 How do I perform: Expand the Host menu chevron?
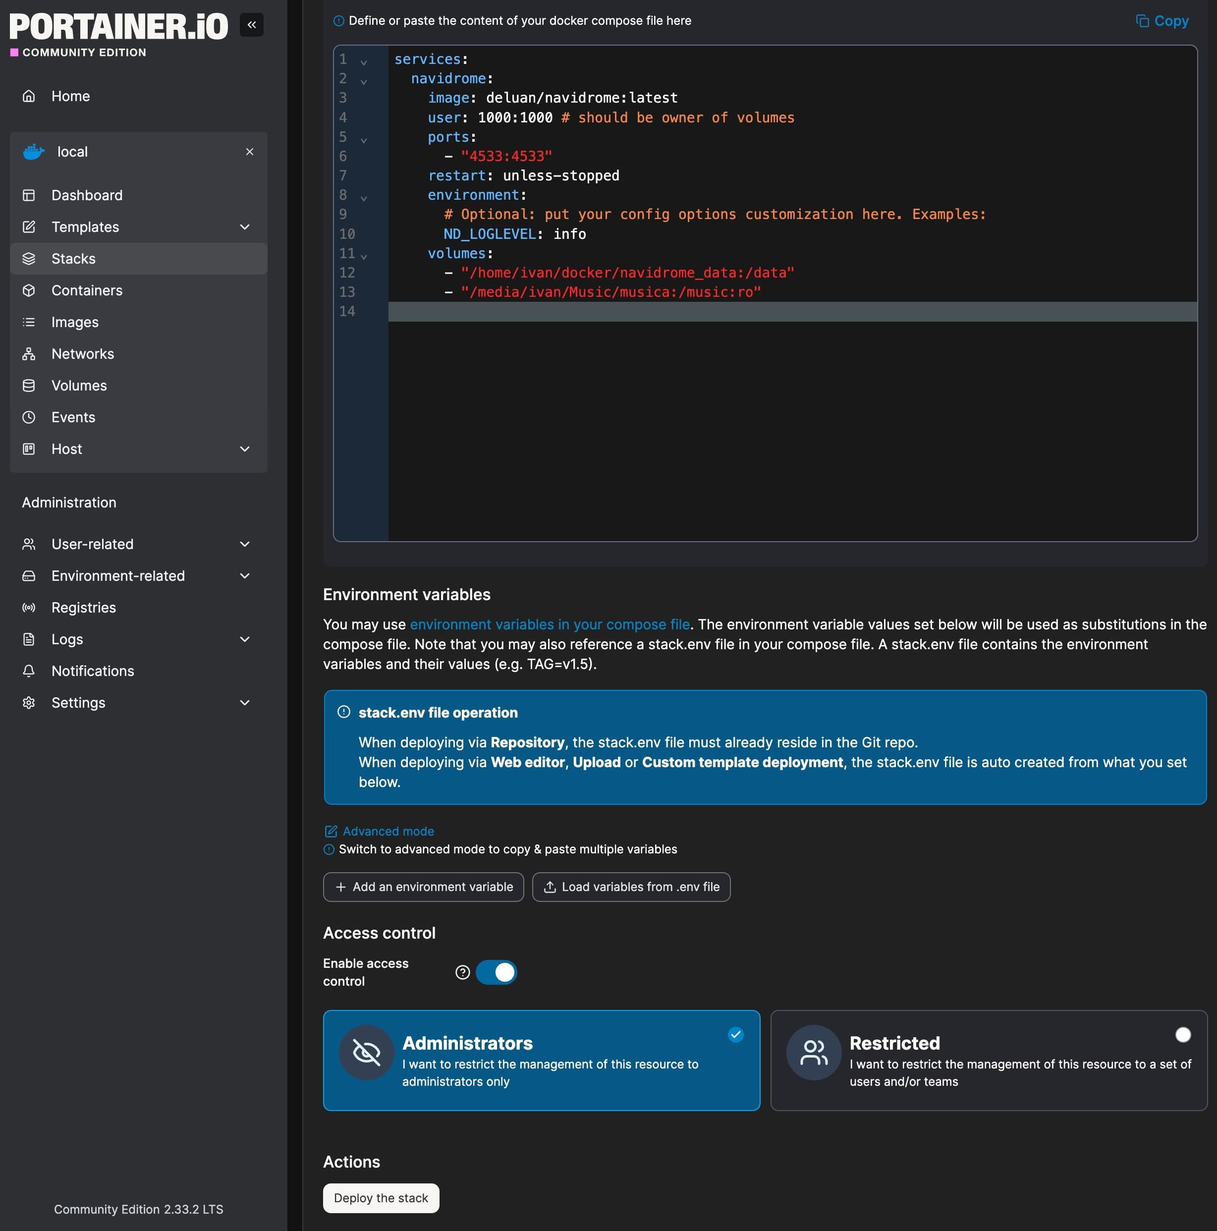point(245,449)
